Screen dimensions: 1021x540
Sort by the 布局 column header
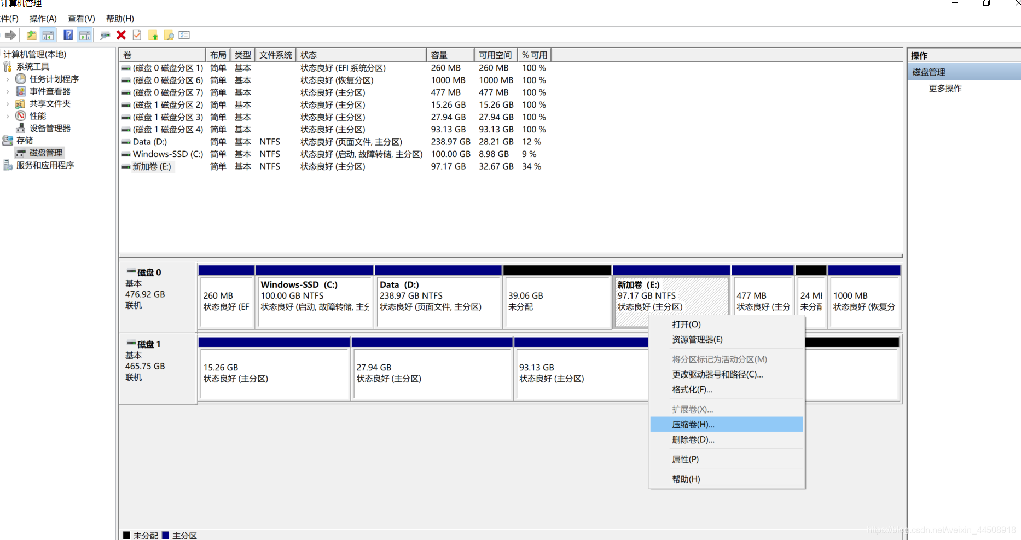click(x=218, y=55)
